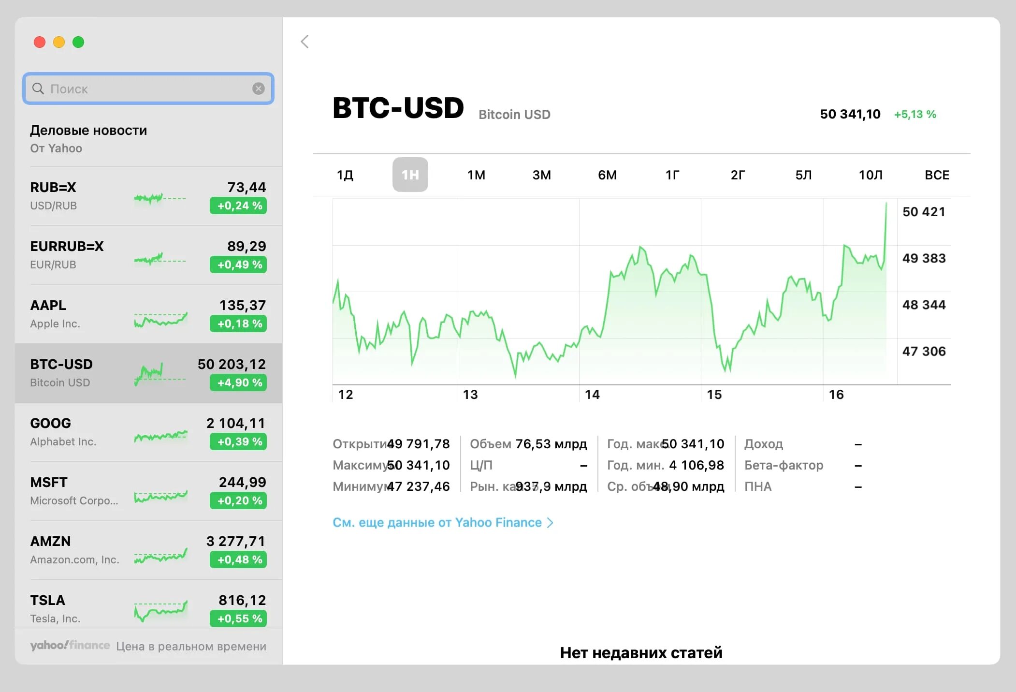1016x692 pixels.
Task: Select the BTC-USD Bitcoin row
Action: [148, 373]
